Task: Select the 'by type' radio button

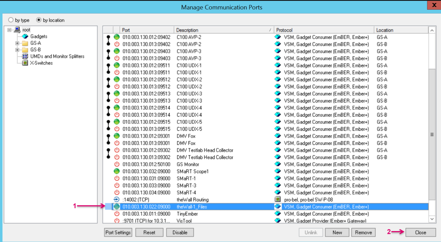Action: 11,20
